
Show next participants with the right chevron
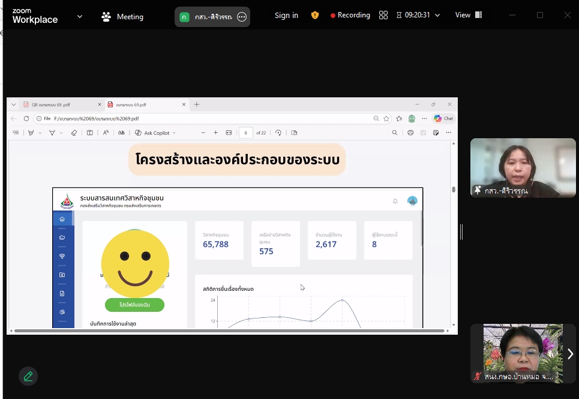coord(570,354)
